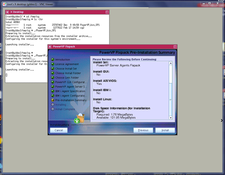
Task: Click the 'Install GUI:' heading
Action: pos(101,72)
